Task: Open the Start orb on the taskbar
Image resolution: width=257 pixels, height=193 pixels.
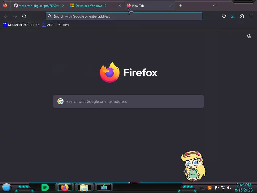Action: point(7,187)
